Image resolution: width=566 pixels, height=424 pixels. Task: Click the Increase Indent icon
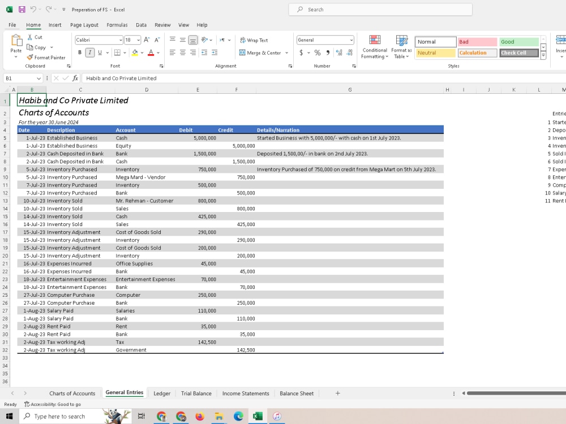(x=215, y=53)
